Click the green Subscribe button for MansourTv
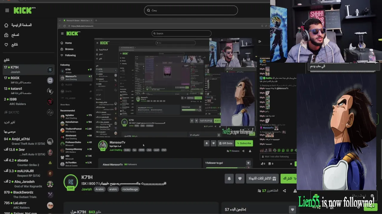Image resolution: width=382 pixels, height=214 pixels. coord(244,143)
